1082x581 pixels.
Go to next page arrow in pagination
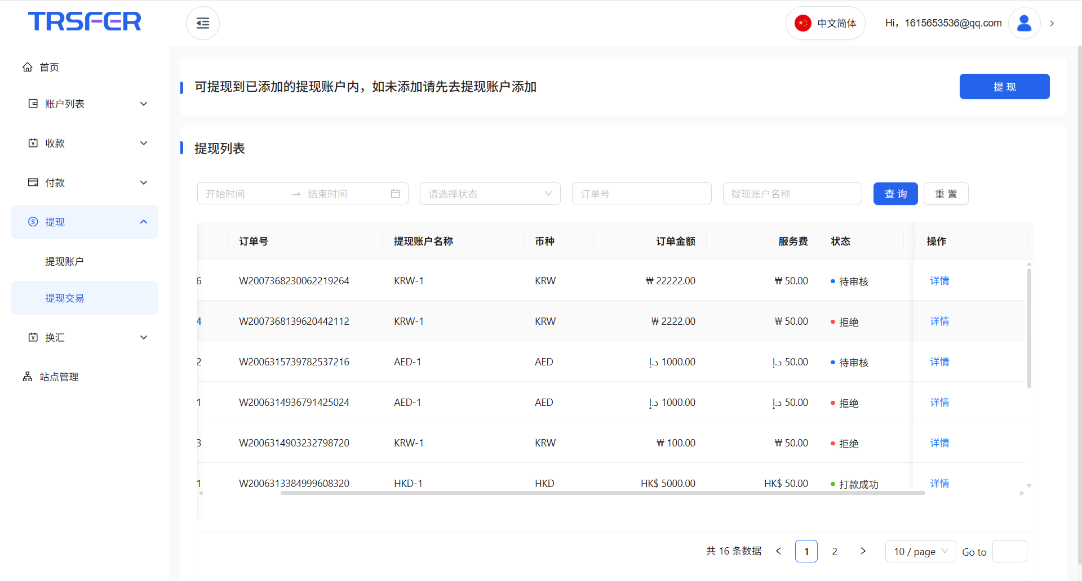[863, 551]
